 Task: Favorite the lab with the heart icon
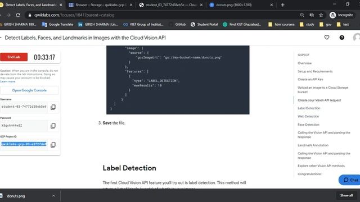click(327, 38)
